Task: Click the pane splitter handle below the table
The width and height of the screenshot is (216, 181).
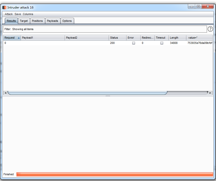Action: 108,96
